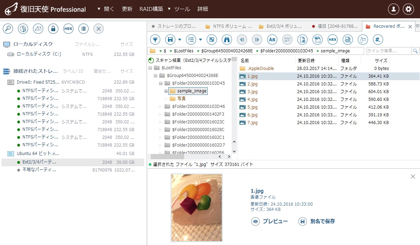Click the AB rename/case icon
This screenshot has width=420, height=245.
[x=272, y=40]
